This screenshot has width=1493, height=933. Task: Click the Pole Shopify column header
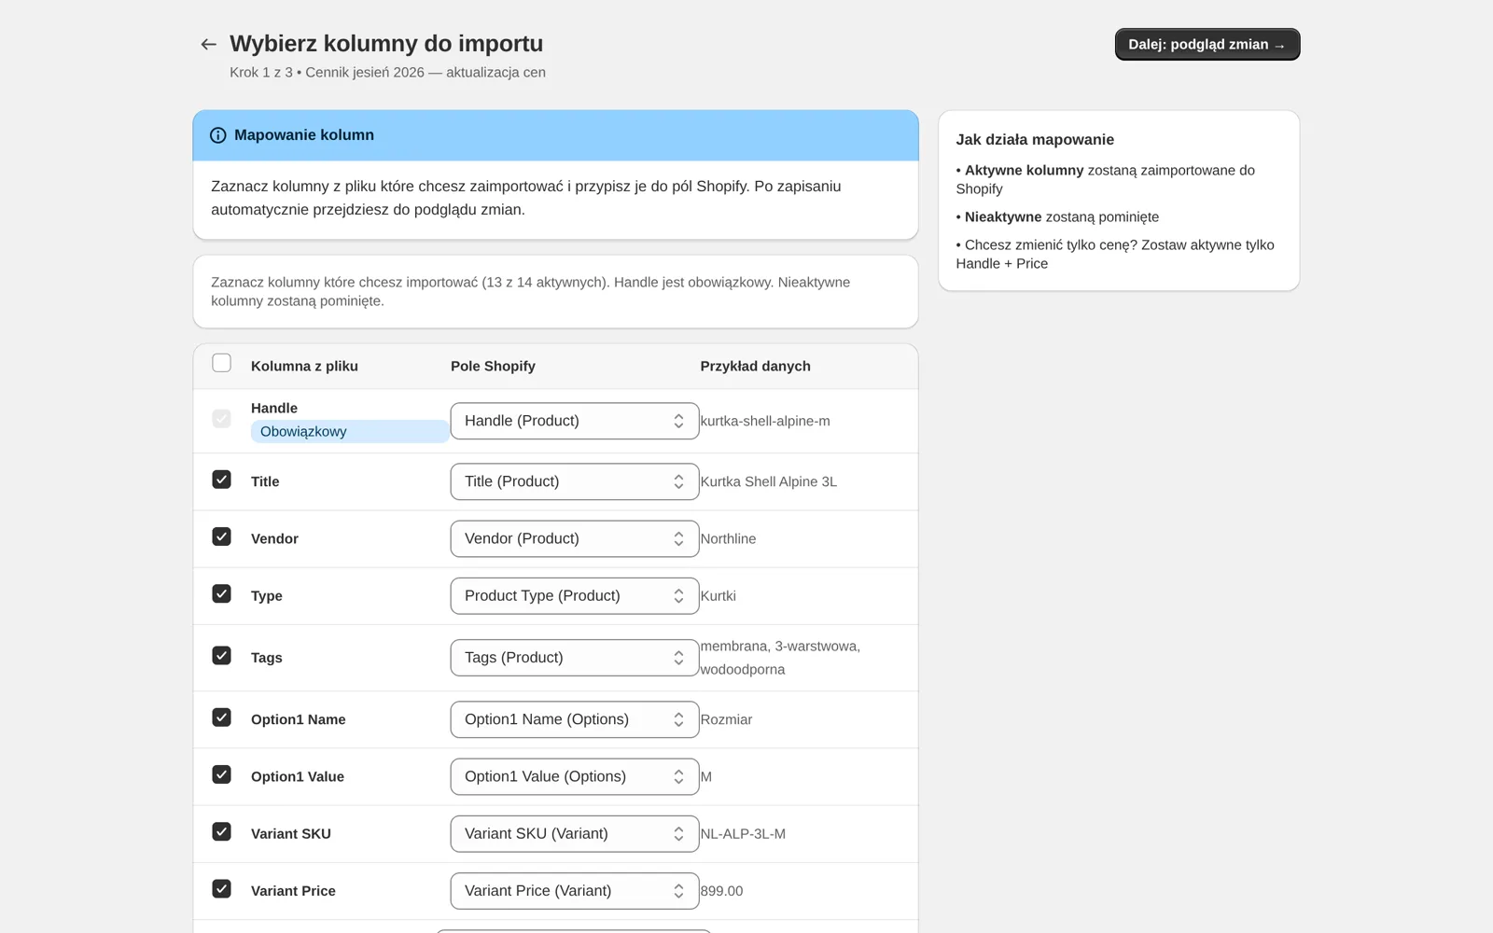(x=493, y=366)
